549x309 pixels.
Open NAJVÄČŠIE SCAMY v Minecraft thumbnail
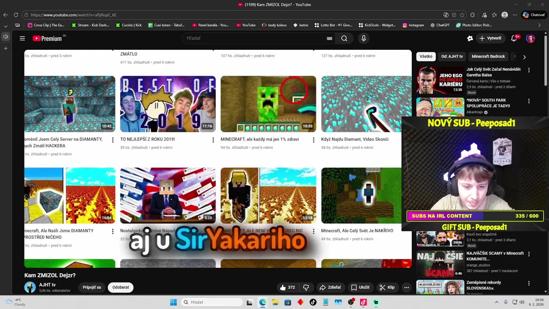tap(440, 264)
